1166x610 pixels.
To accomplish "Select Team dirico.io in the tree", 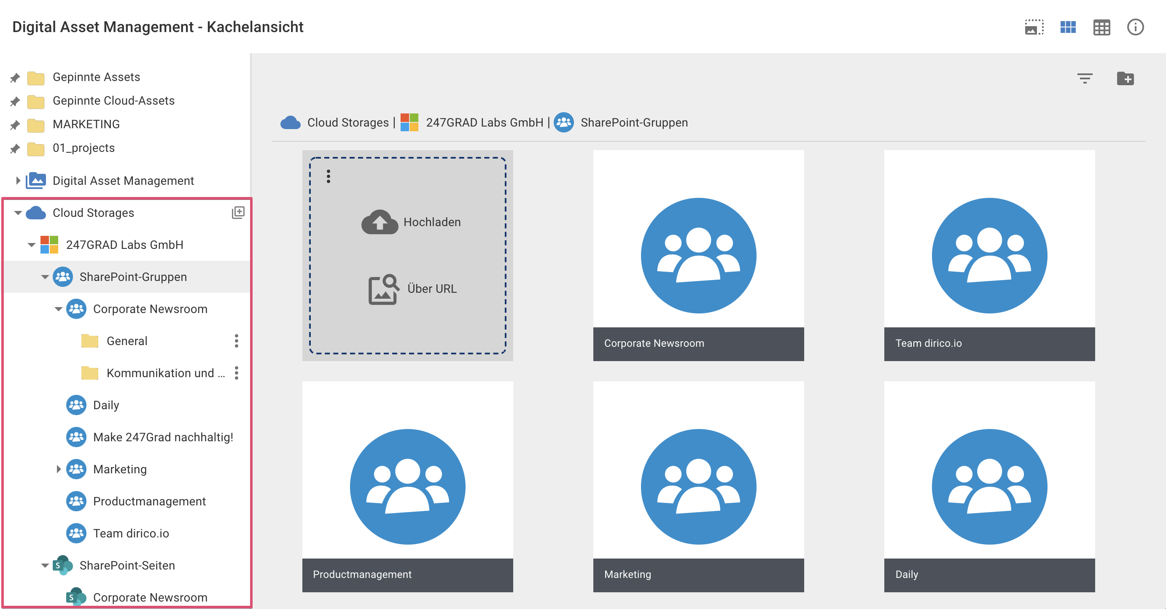I will coord(131,534).
